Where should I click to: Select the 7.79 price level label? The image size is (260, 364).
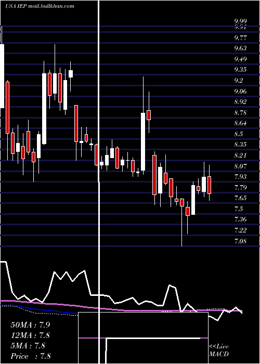240,187
